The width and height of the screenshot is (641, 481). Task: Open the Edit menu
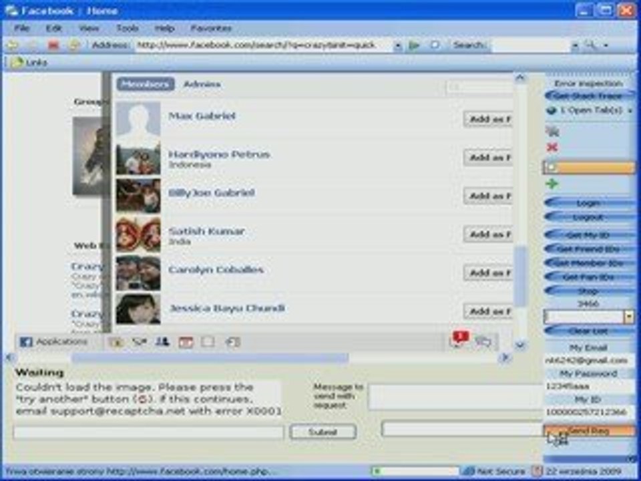[x=53, y=28]
